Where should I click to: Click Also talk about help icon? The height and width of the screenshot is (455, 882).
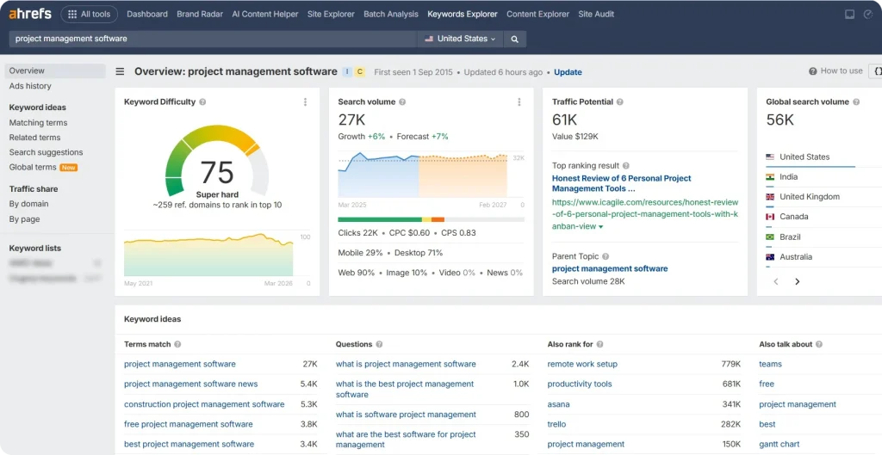819,344
